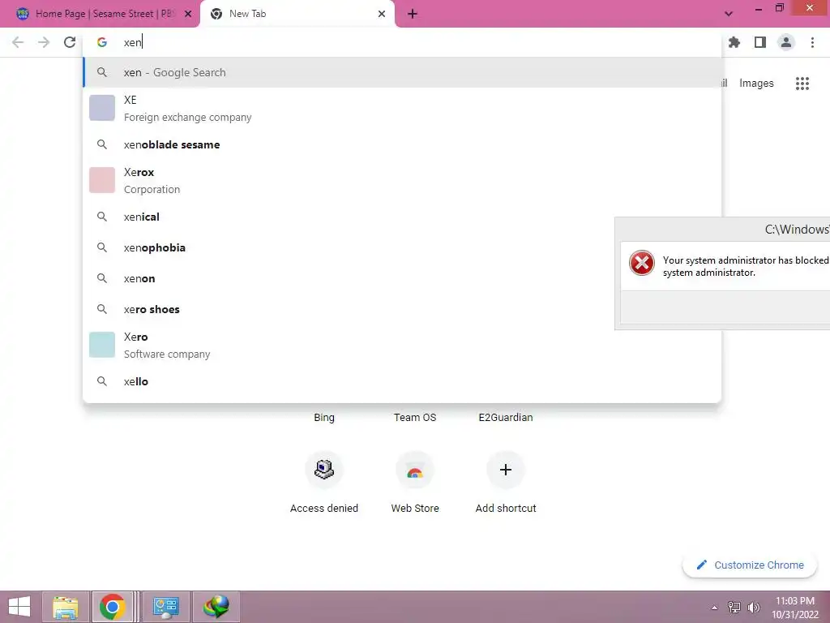This screenshot has height=623, width=830.
Task: Choose the 'xenical' suggestion
Action: coord(402,217)
